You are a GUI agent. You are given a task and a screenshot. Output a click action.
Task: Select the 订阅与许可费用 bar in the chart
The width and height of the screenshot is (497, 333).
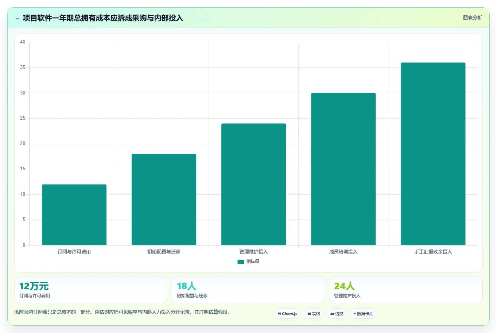click(74, 215)
